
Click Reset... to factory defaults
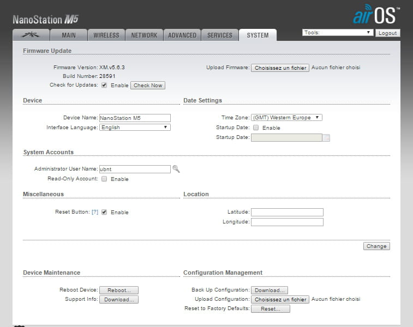271,309
